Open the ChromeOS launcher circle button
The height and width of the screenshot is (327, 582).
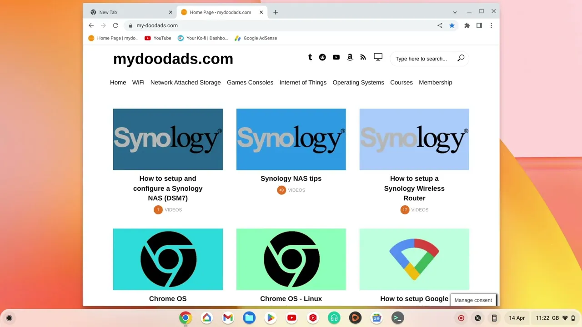pos(9,318)
